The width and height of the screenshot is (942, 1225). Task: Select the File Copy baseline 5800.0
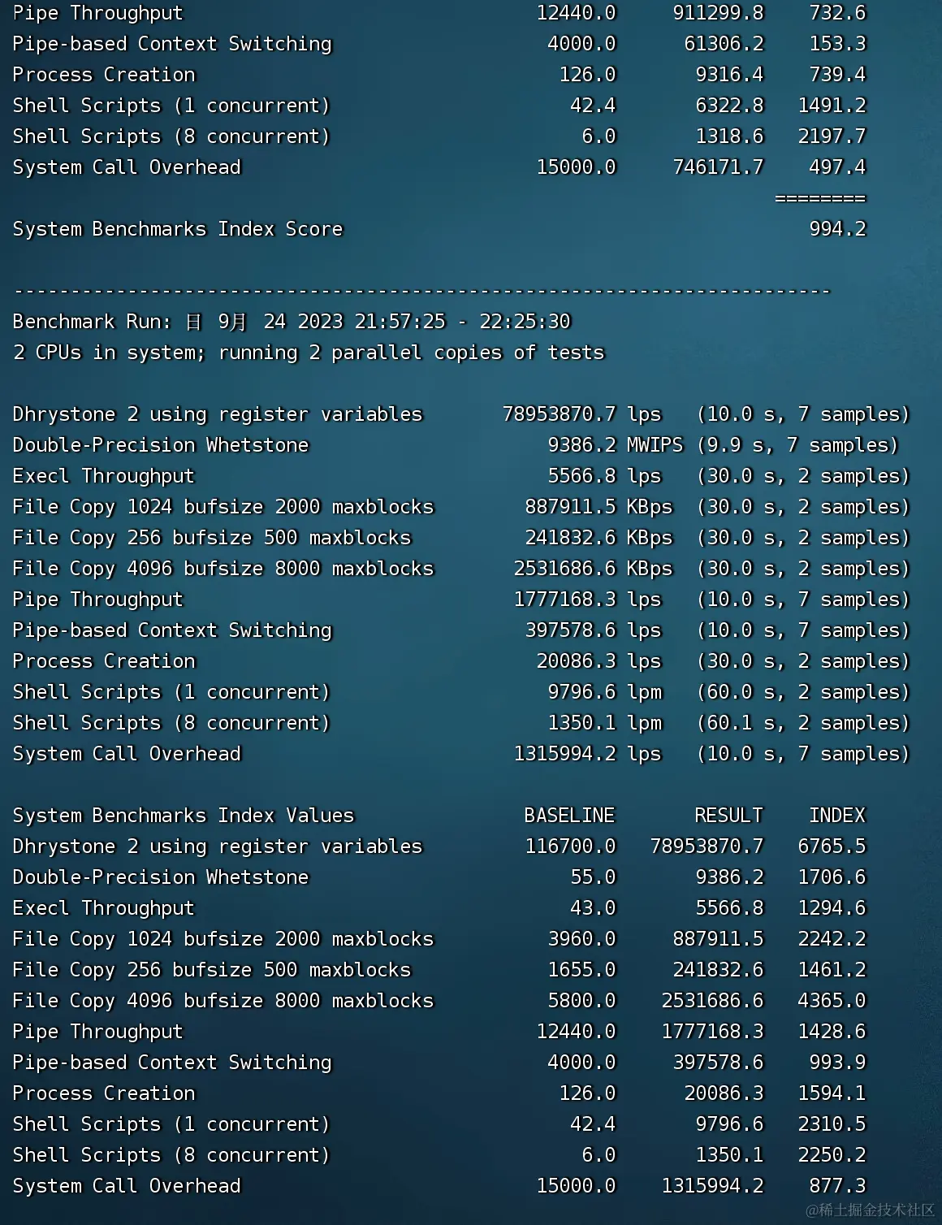click(x=581, y=1001)
